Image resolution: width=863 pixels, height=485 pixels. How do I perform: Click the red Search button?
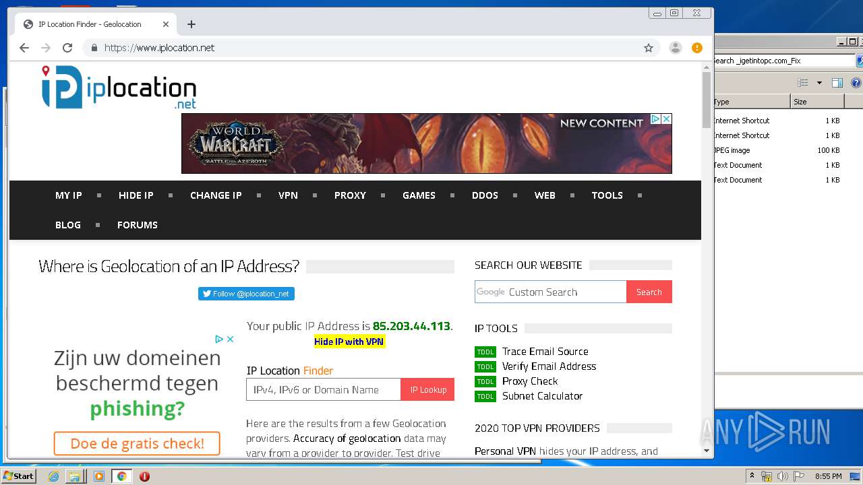coord(649,292)
